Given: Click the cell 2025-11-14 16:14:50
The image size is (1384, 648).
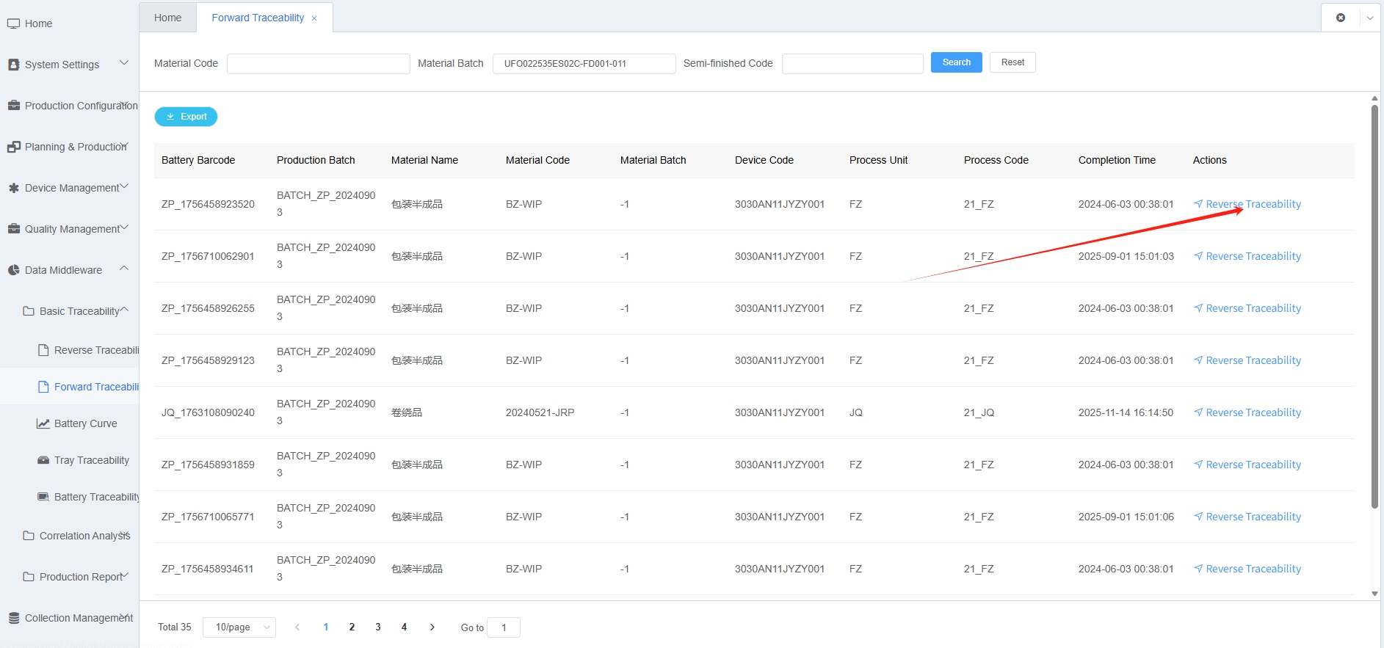Looking at the screenshot, I should pos(1126,412).
